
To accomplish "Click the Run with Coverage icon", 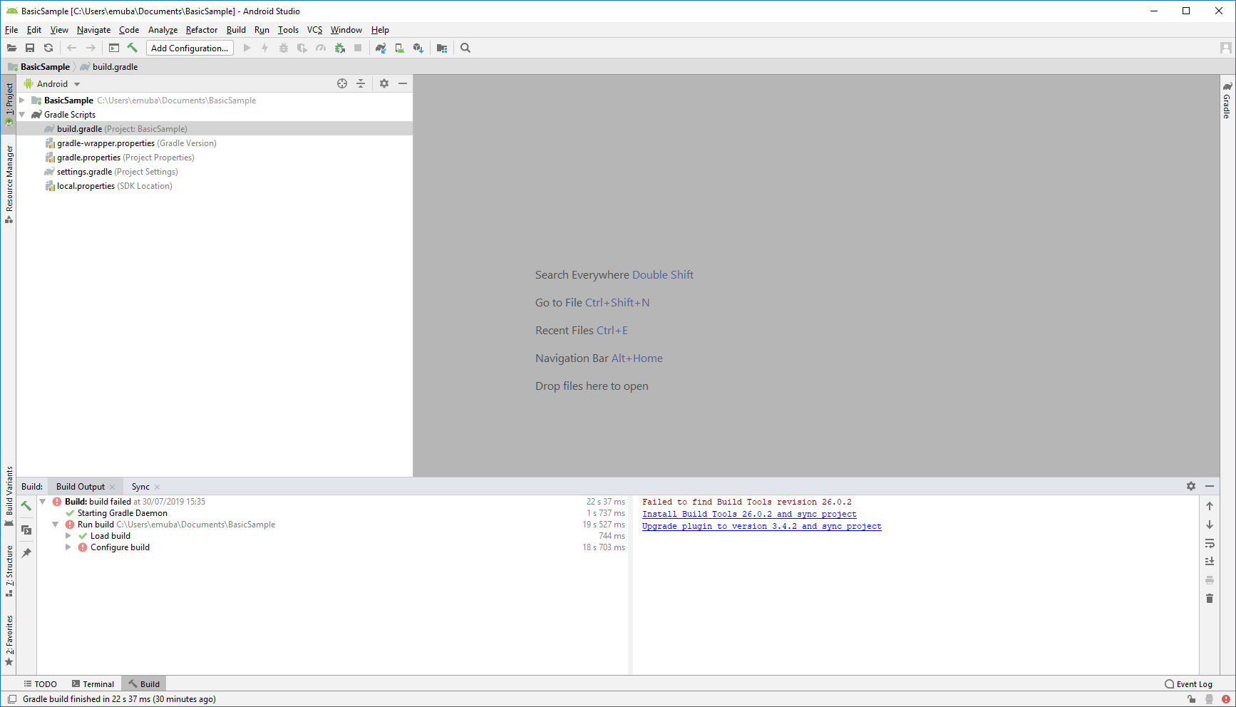I will [302, 48].
